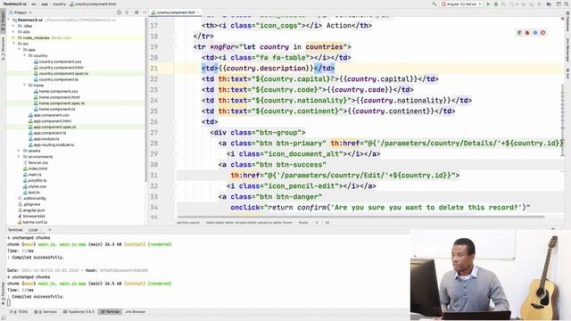Open in Chrome browser icon in editor
Viewport: 571px width, 321px height.
coord(519,33)
